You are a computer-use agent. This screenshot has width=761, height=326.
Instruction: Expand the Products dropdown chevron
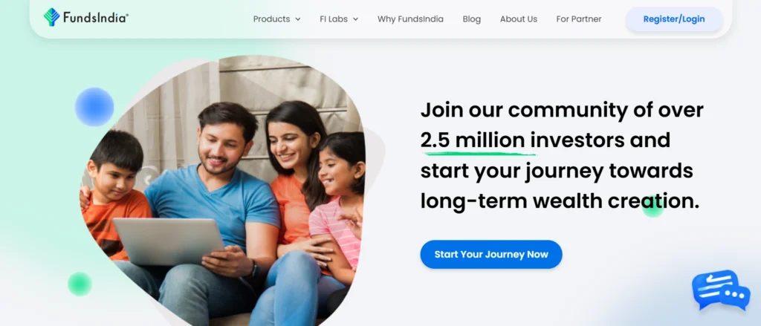[x=297, y=19]
